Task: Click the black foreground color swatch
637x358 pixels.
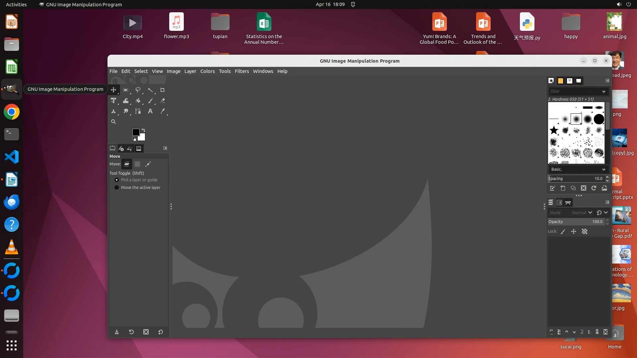Action: pyautogui.click(x=136, y=132)
